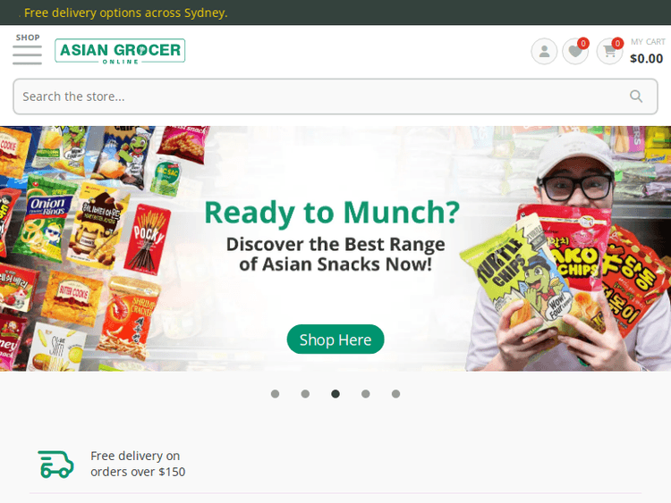This screenshot has height=503, width=671.
Task: Click the MY CART $0.00 total
Action: [x=647, y=51]
